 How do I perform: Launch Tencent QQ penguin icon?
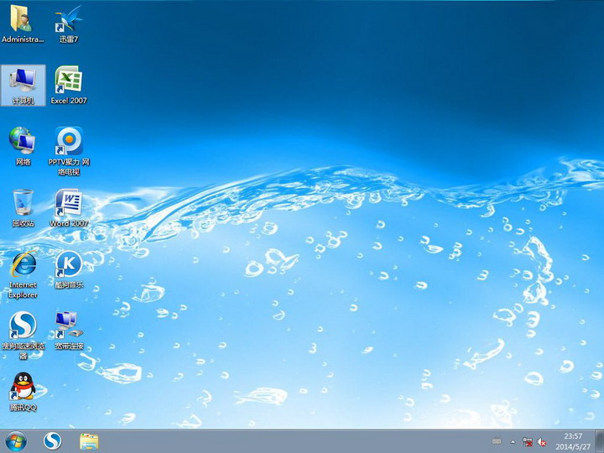coord(23,387)
